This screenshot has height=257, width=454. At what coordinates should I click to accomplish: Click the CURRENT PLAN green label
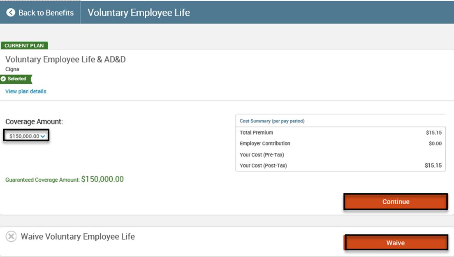[24, 46]
